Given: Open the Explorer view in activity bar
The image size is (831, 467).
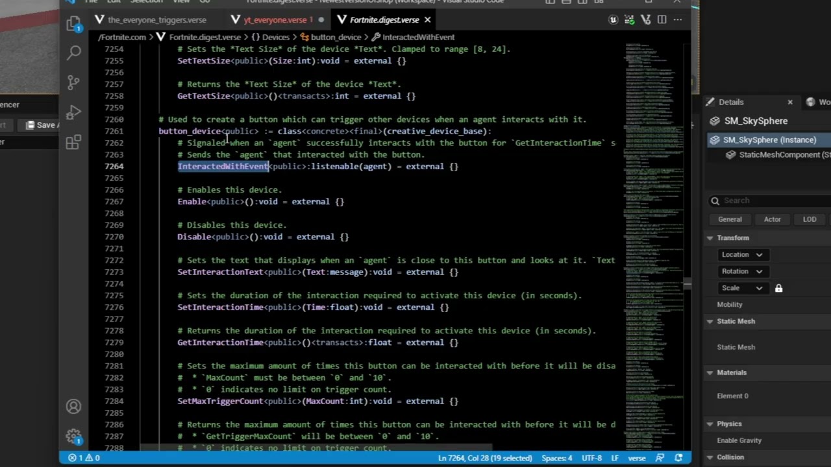Looking at the screenshot, I should 73,24.
